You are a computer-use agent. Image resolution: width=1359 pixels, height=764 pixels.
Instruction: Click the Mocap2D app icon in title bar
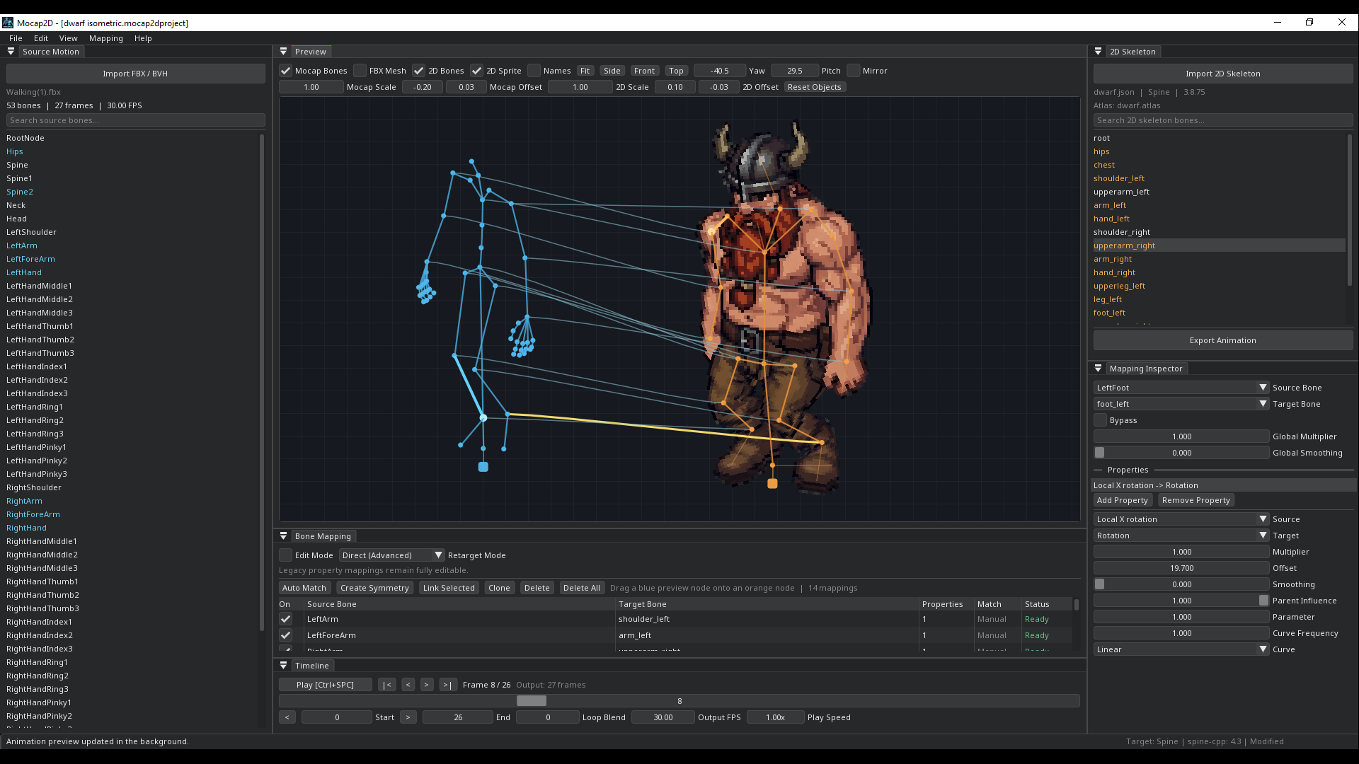[8, 23]
